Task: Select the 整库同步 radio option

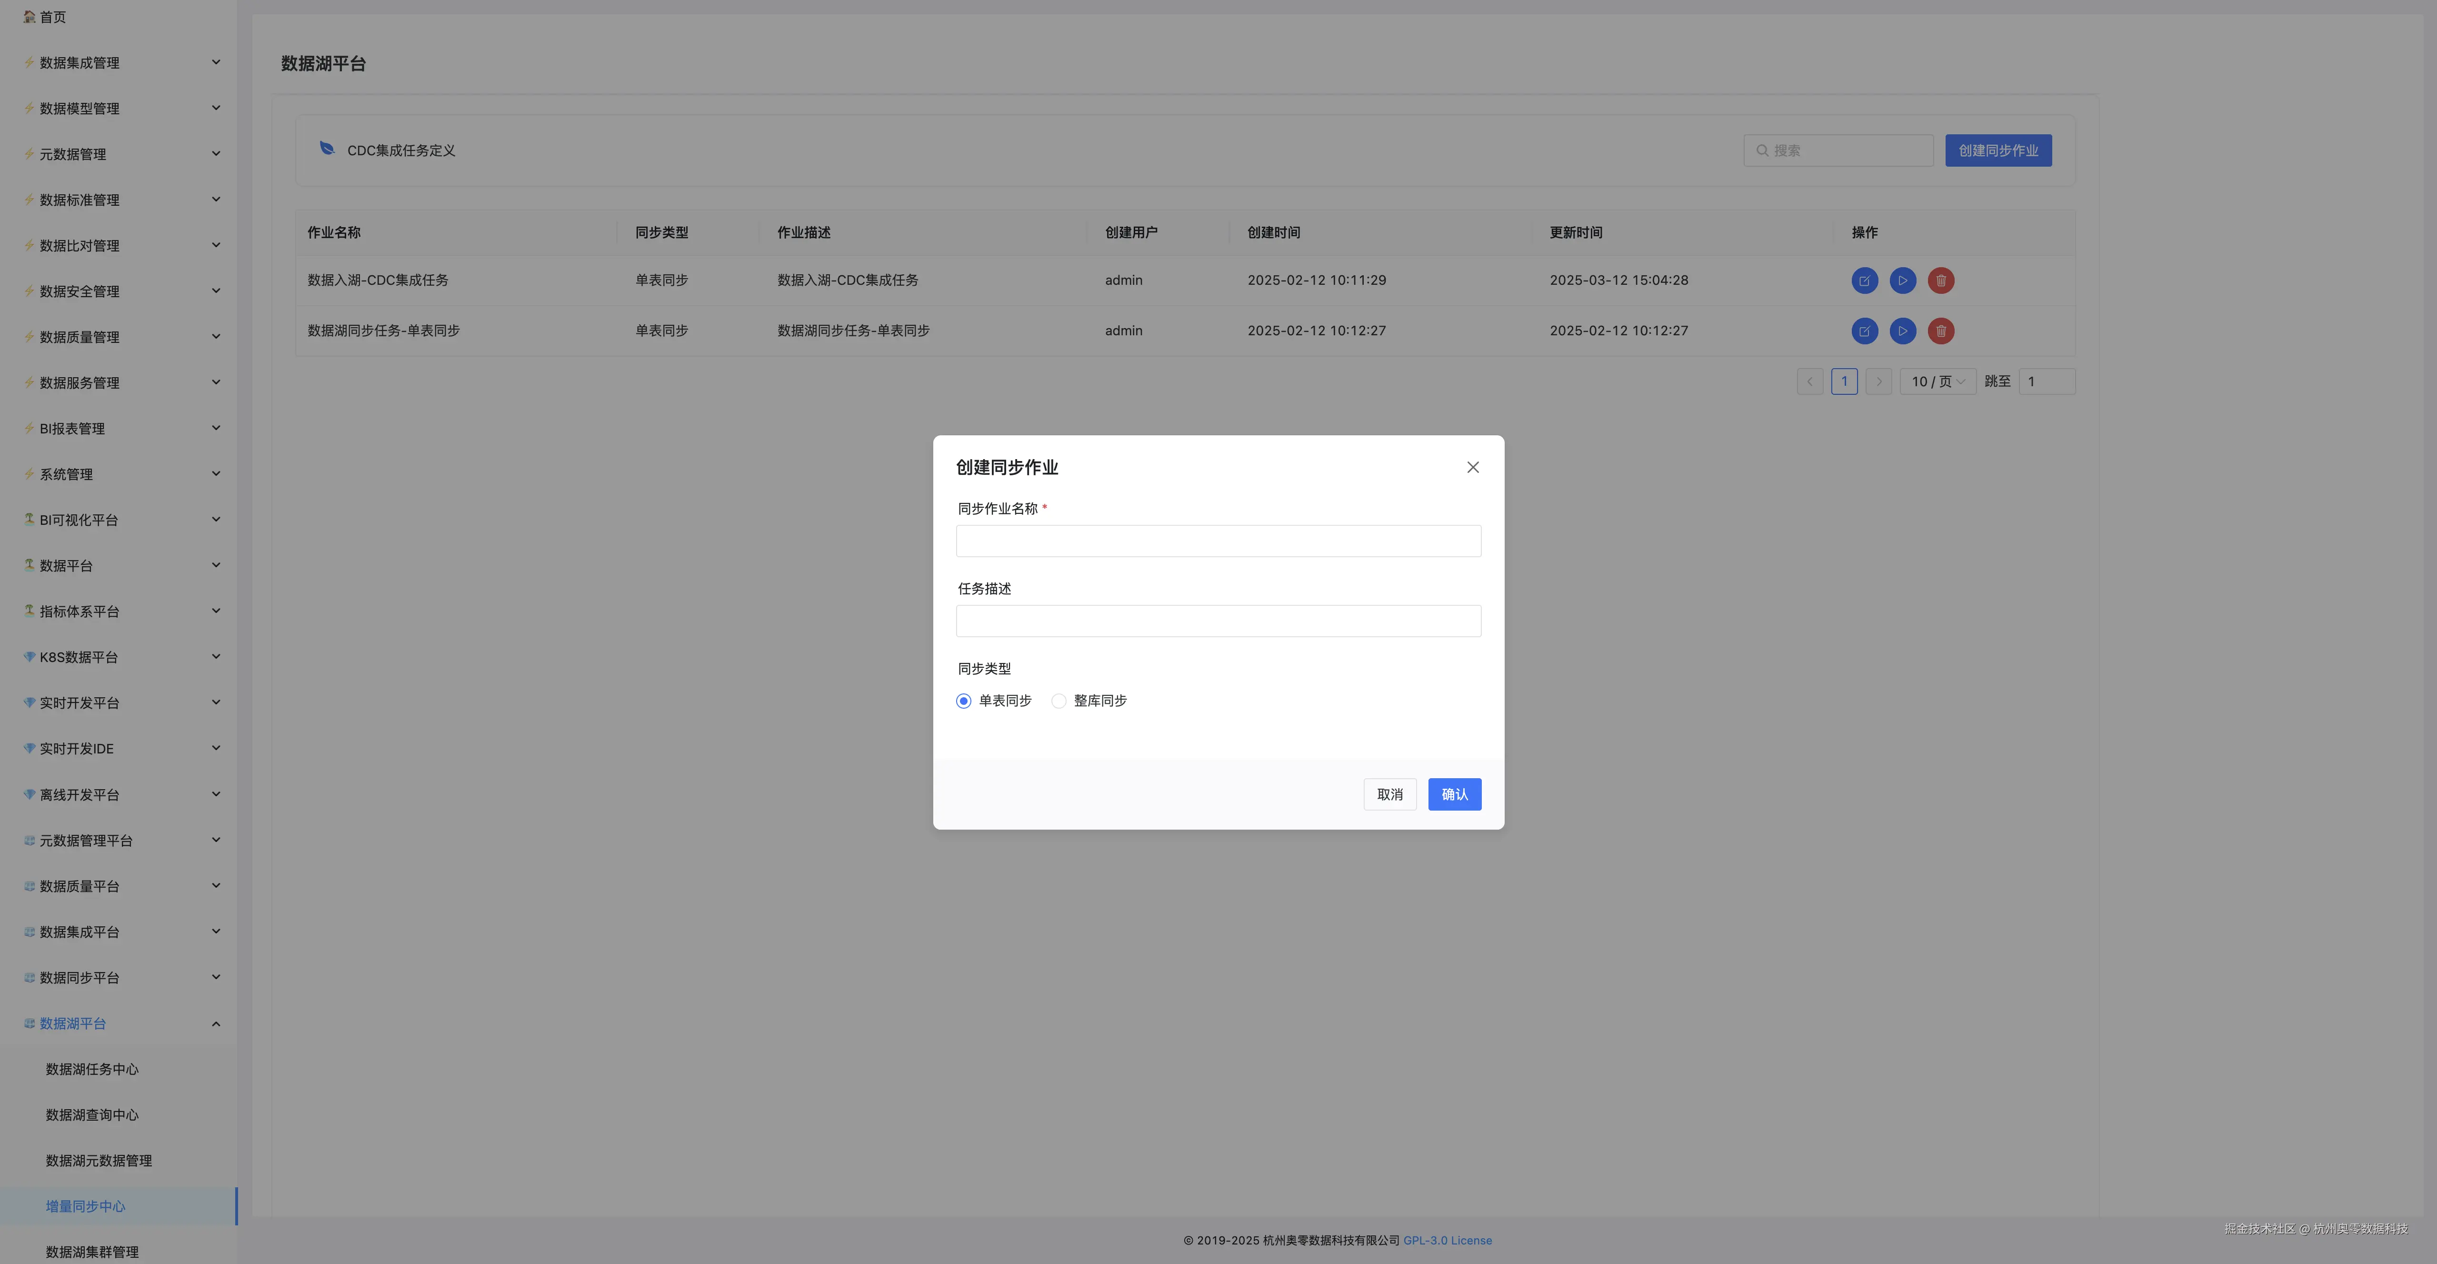Action: pyautogui.click(x=1059, y=701)
